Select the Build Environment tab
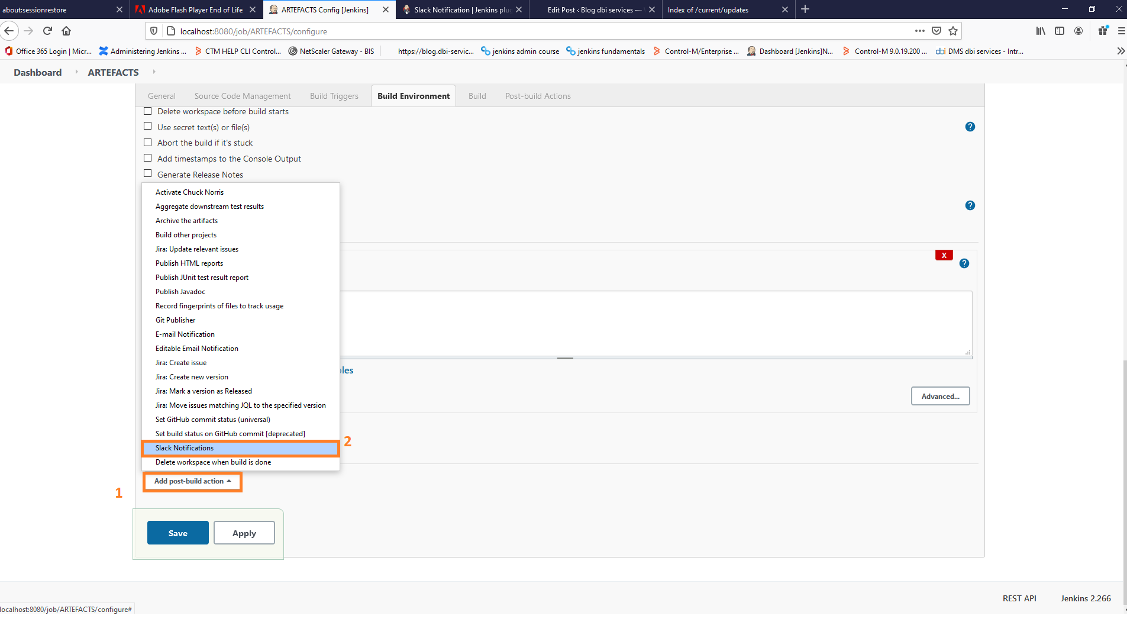 click(414, 96)
